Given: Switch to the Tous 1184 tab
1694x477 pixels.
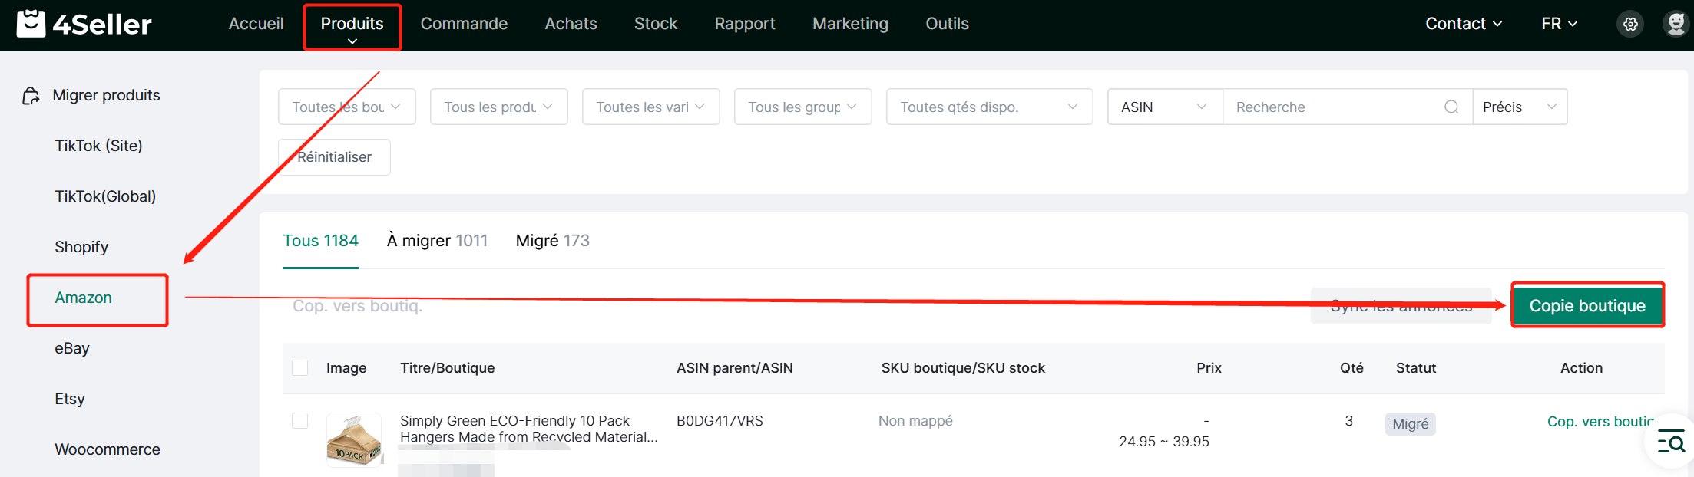Looking at the screenshot, I should coord(320,241).
